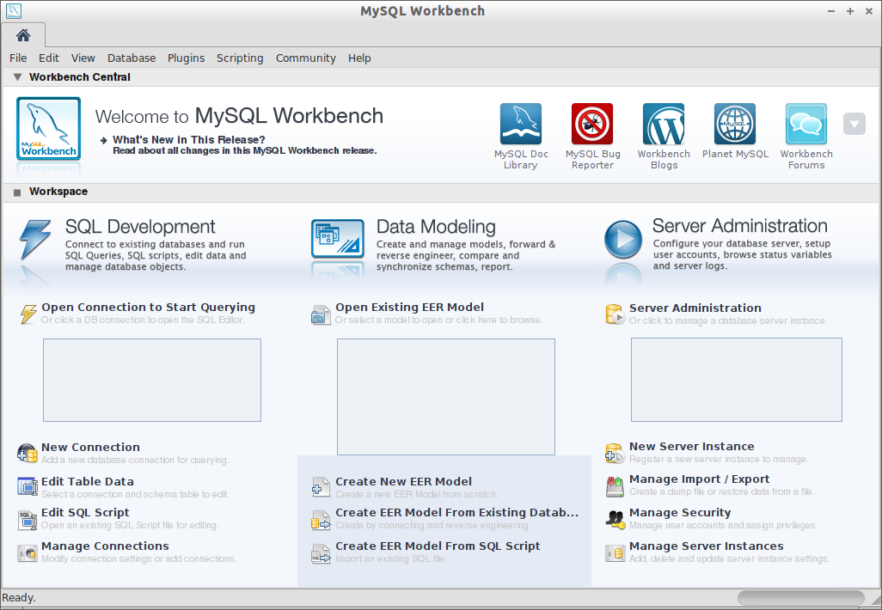
Task: Click the Edit SQL Script icon
Action: coord(27,520)
